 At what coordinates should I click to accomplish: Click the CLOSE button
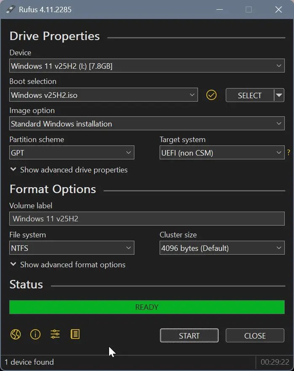[x=255, y=336]
